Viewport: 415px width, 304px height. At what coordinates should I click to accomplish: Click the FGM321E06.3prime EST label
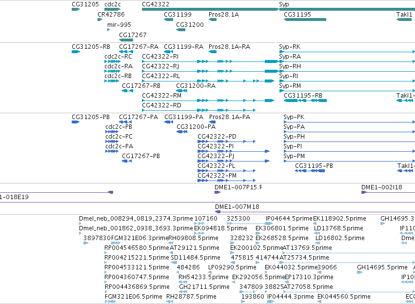[140, 238]
